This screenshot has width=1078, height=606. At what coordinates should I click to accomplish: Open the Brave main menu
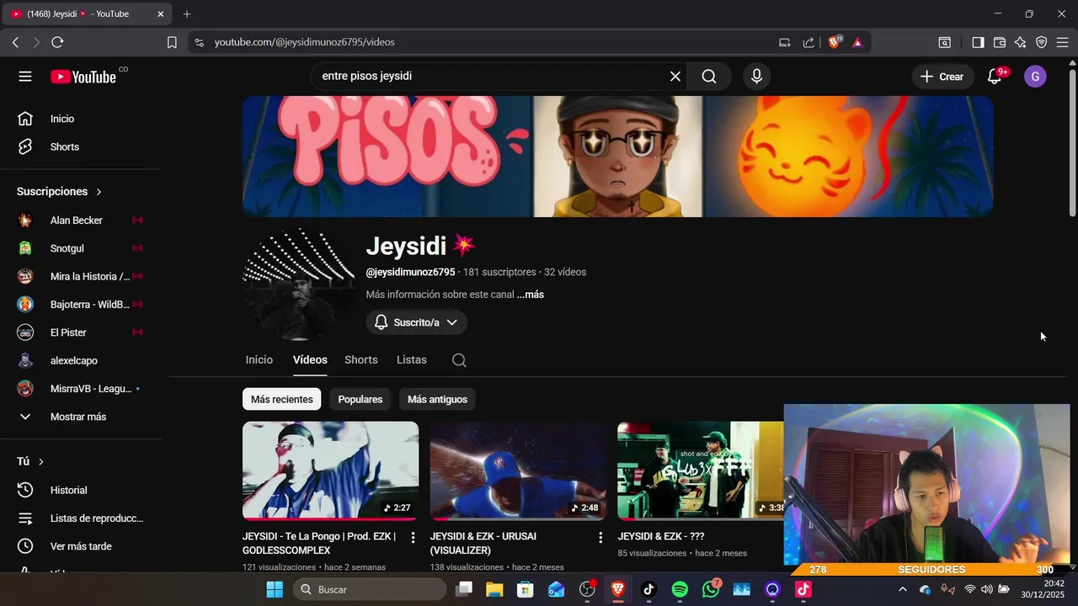[1063, 42]
